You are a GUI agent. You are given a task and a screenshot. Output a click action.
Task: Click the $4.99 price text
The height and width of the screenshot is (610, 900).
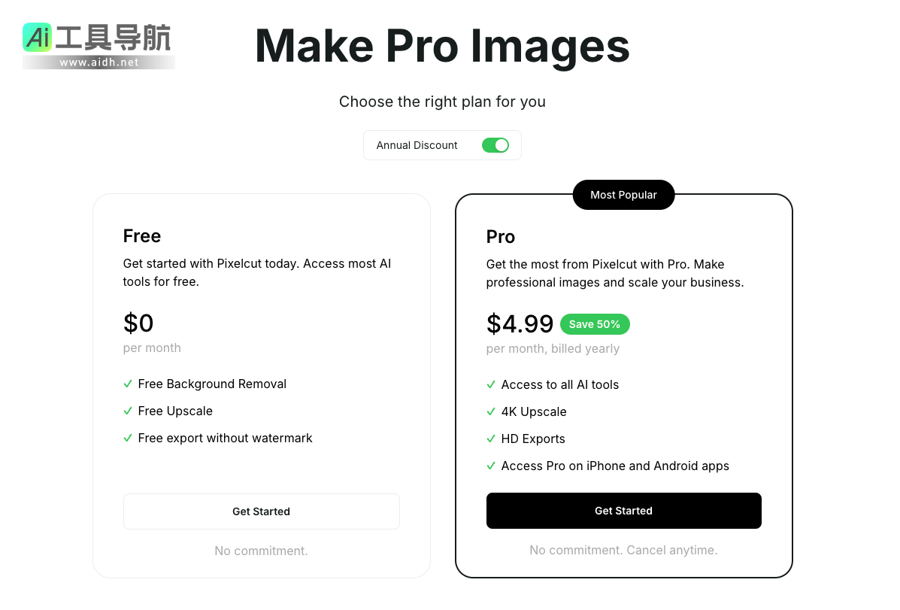click(520, 323)
